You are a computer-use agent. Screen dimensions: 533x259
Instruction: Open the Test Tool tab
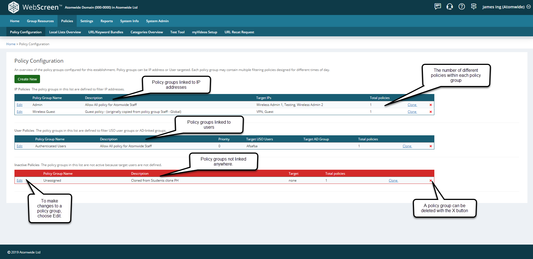coord(177,32)
